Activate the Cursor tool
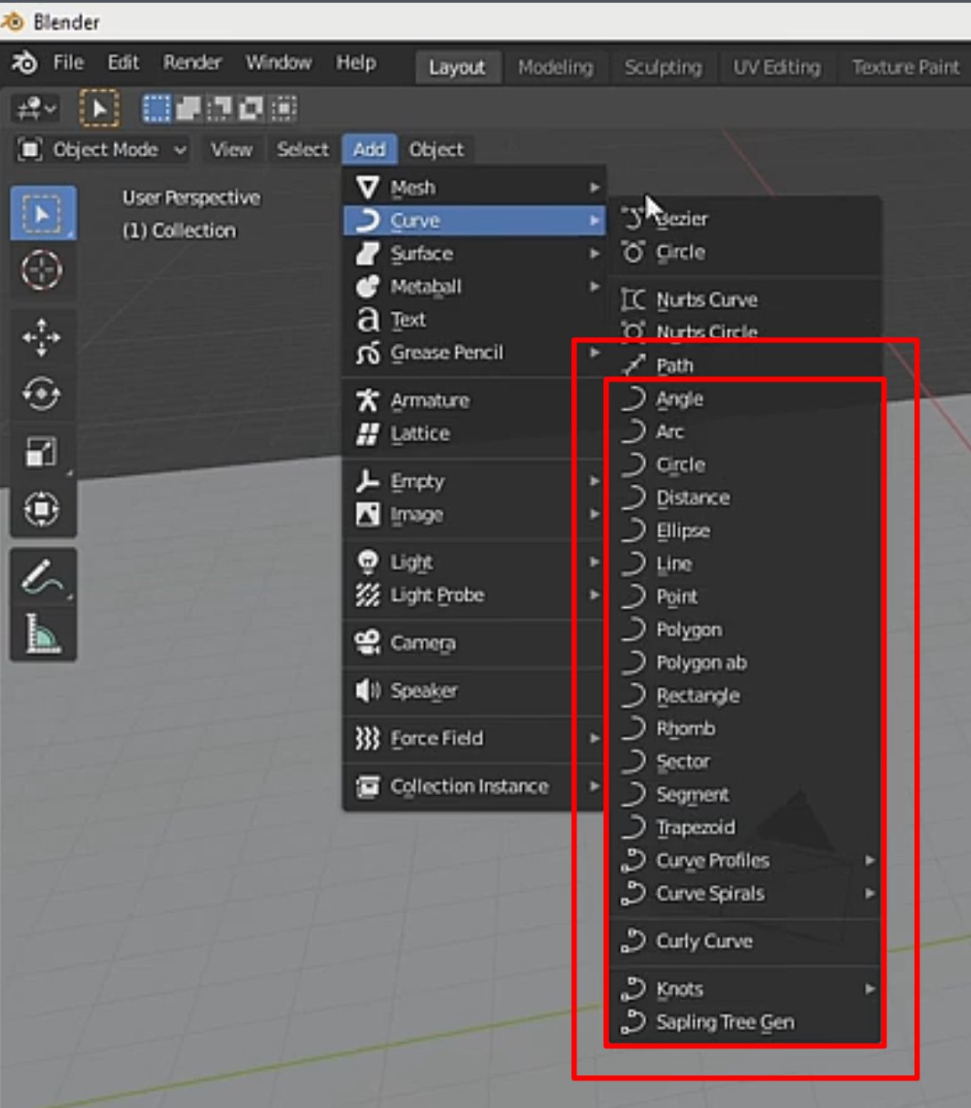The image size is (971, 1108). 43,269
